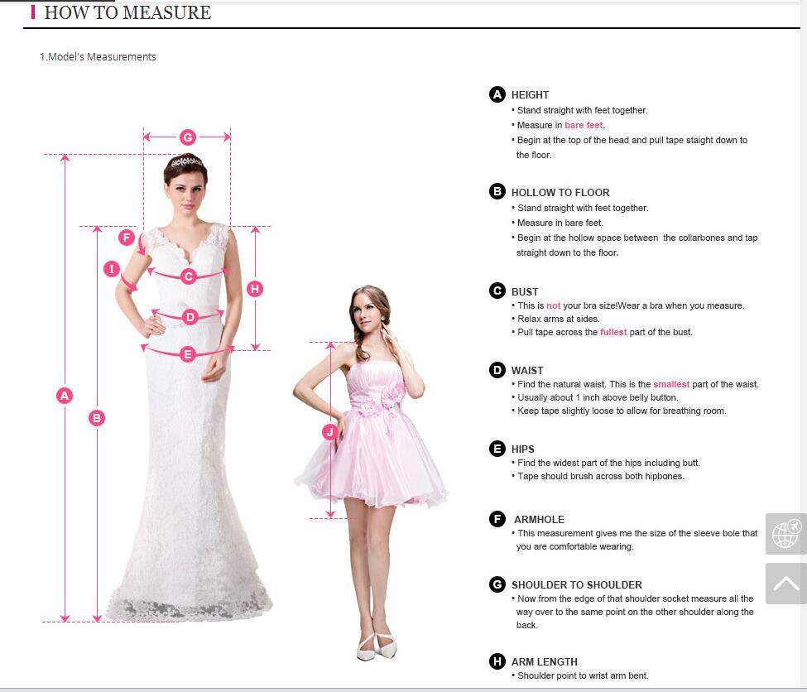Click the SHOULDER TO SHOULDER heading
807x692 pixels.
[576, 585]
